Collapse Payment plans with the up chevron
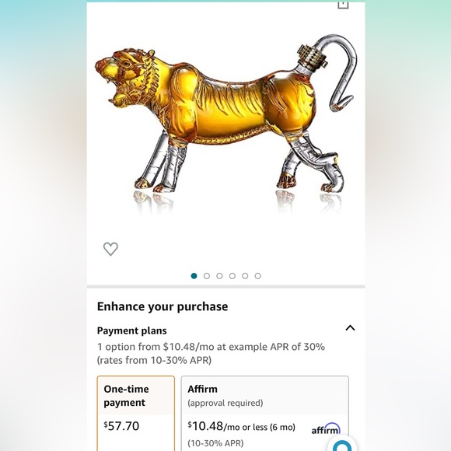 click(x=350, y=328)
